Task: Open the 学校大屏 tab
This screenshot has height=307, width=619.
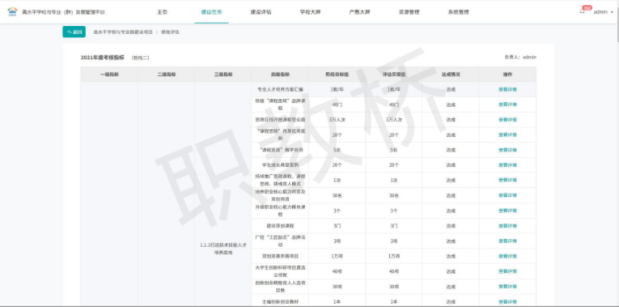Action: point(310,12)
